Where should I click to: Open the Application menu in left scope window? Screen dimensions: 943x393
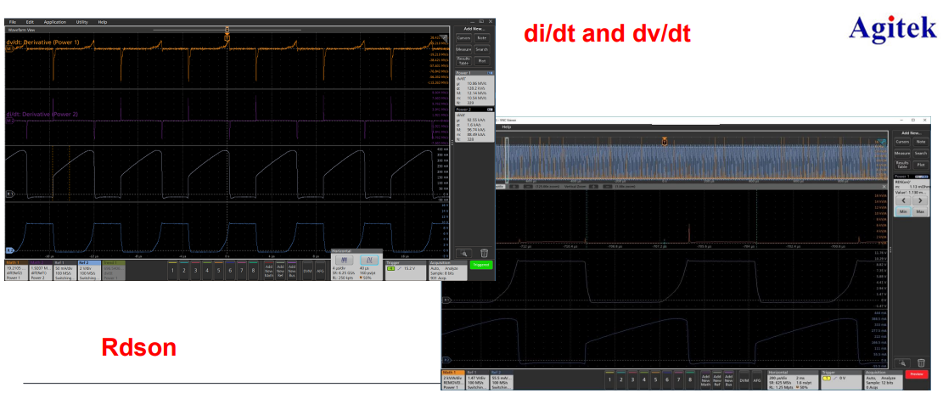[x=54, y=22]
